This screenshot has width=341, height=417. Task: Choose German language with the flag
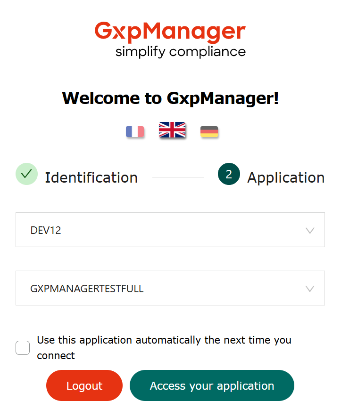(x=209, y=132)
